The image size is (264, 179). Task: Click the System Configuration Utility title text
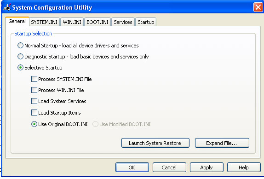tap(52, 7)
